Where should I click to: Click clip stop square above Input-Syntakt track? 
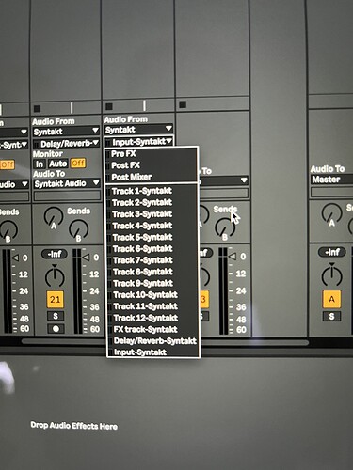pos(109,106)
